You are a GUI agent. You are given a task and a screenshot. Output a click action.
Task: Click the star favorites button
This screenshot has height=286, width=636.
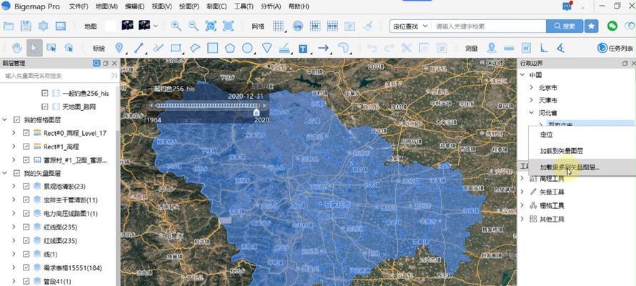[x=591, y=26]
